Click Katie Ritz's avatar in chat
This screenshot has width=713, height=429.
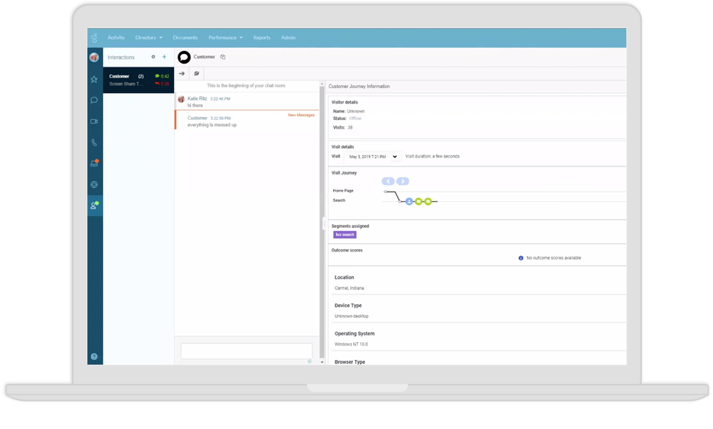181,99
